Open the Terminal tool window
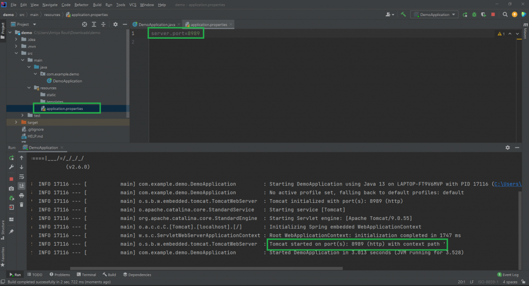The image size is (529, 286). point(86,275)
